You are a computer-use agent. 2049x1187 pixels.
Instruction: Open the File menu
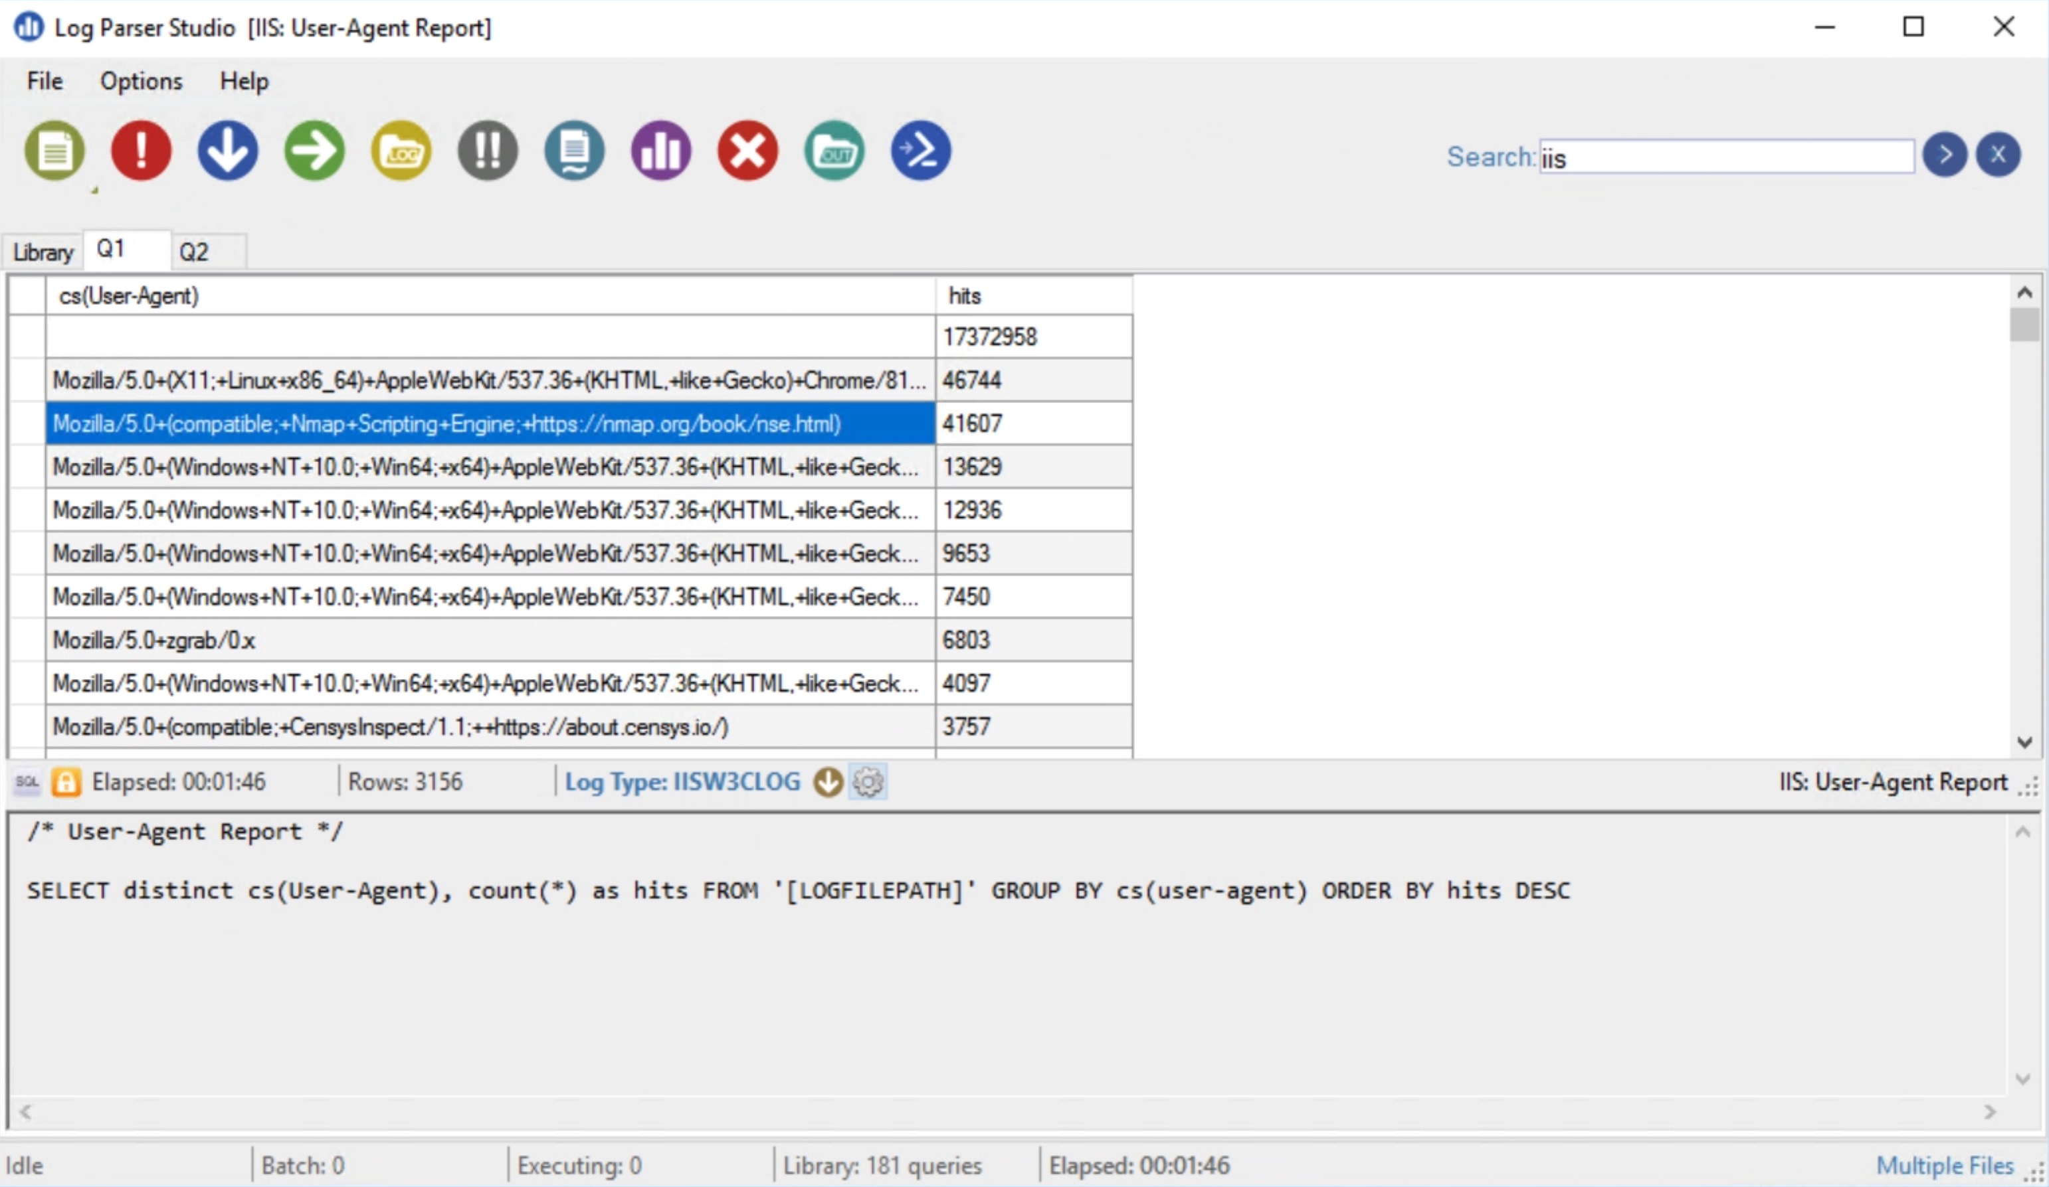tap(43, 80)
